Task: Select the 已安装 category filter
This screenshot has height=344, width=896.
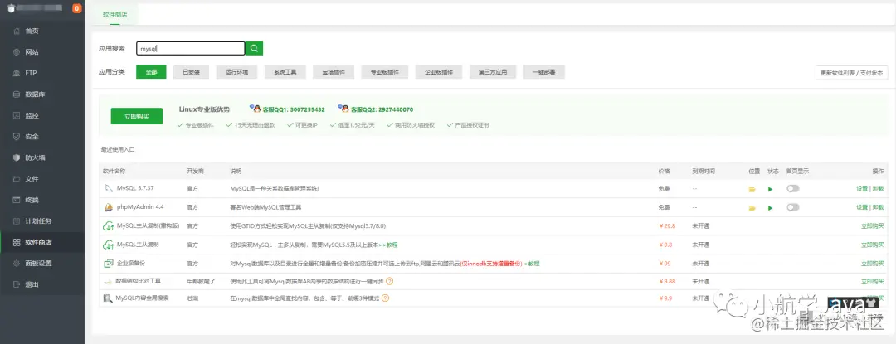Action: pyautogui.click(x=192, y=72)
